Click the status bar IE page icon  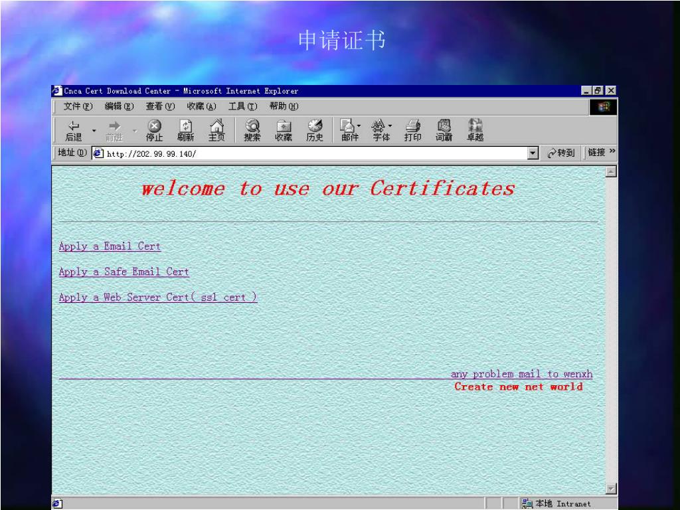coord(57,503)
